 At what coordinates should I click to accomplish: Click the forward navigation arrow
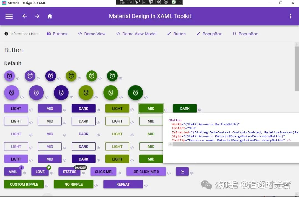(37, 16)
